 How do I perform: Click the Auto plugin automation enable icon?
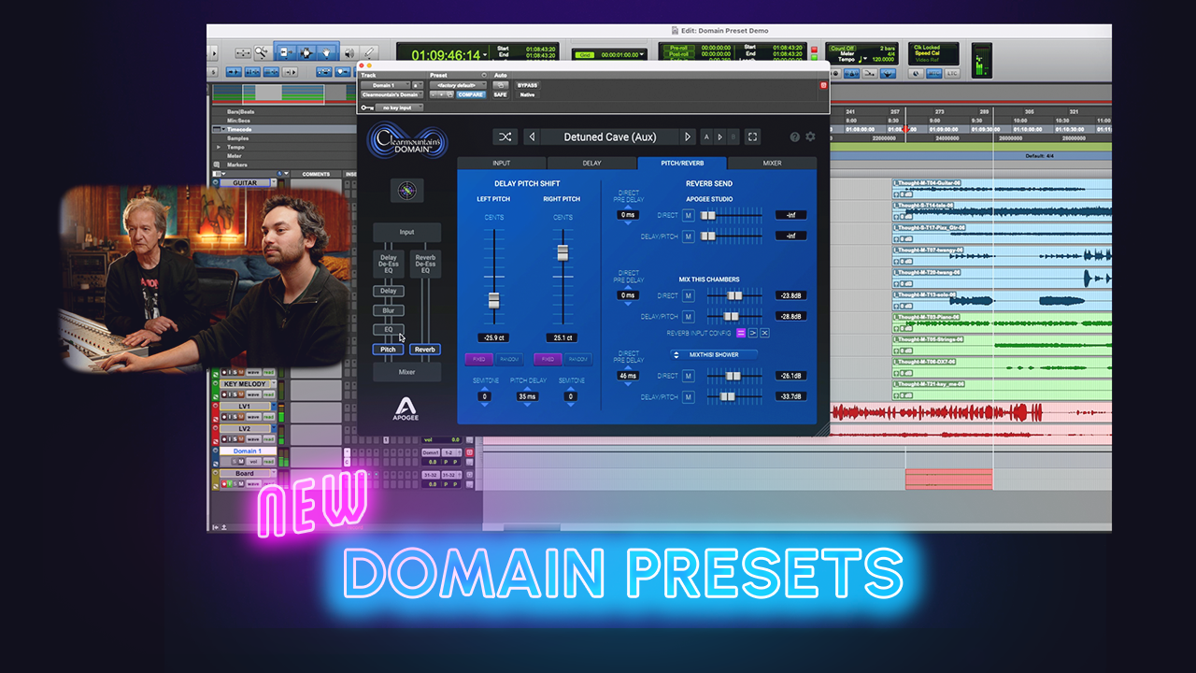click(500, 85)
